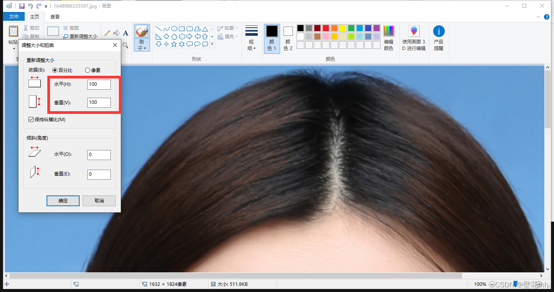Pick the green color swatch

tap(351, 28)
